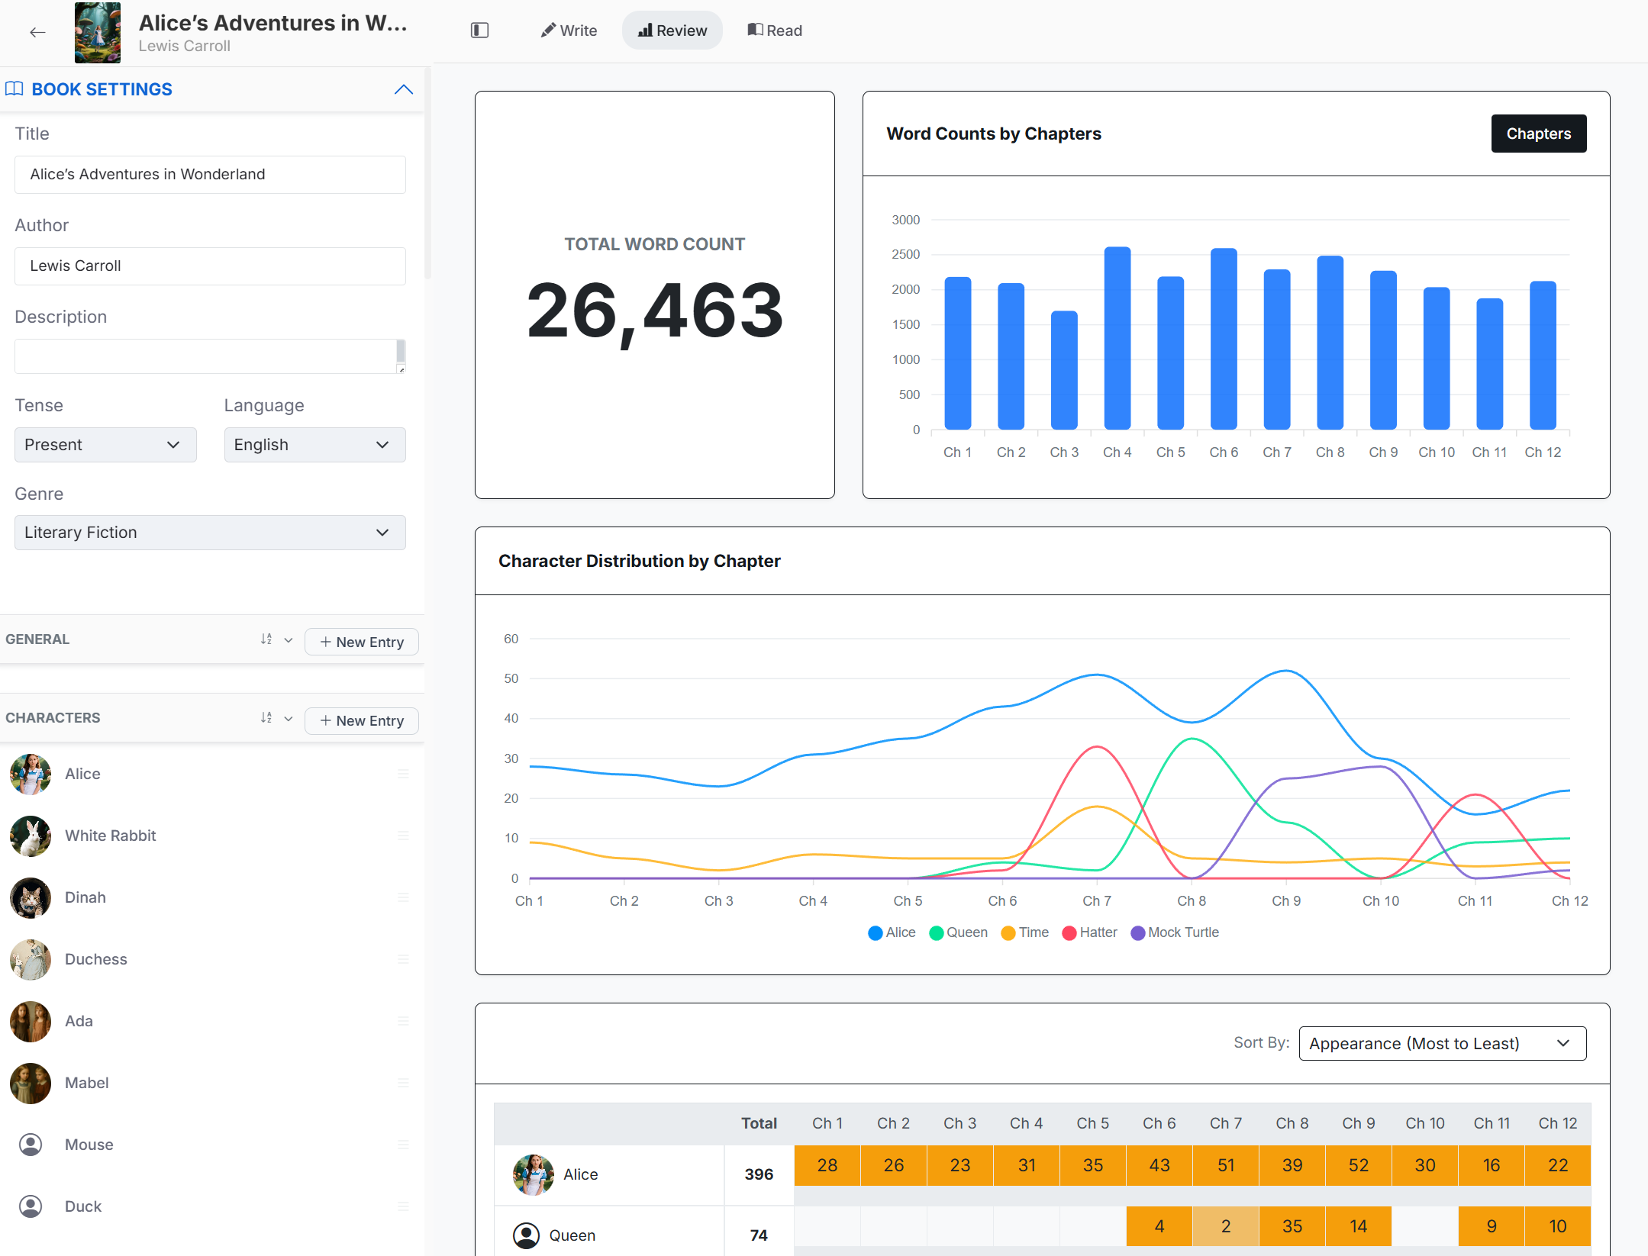Toggle the Mock Turtle legend entry

pos(1175,932)
